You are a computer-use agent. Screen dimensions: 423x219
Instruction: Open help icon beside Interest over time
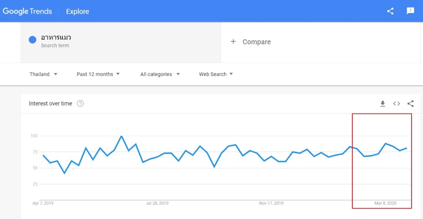pos(80,103)
